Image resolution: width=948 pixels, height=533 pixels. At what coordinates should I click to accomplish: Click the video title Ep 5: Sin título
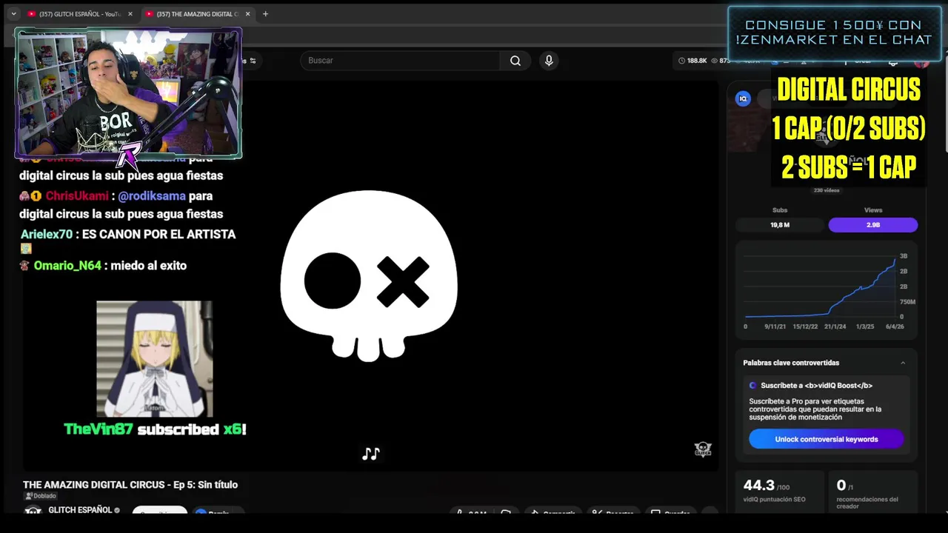(x=130, y=485)
